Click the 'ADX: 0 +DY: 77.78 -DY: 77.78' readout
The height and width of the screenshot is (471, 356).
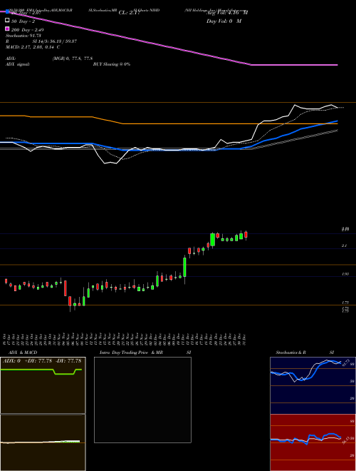coord(43,360)
